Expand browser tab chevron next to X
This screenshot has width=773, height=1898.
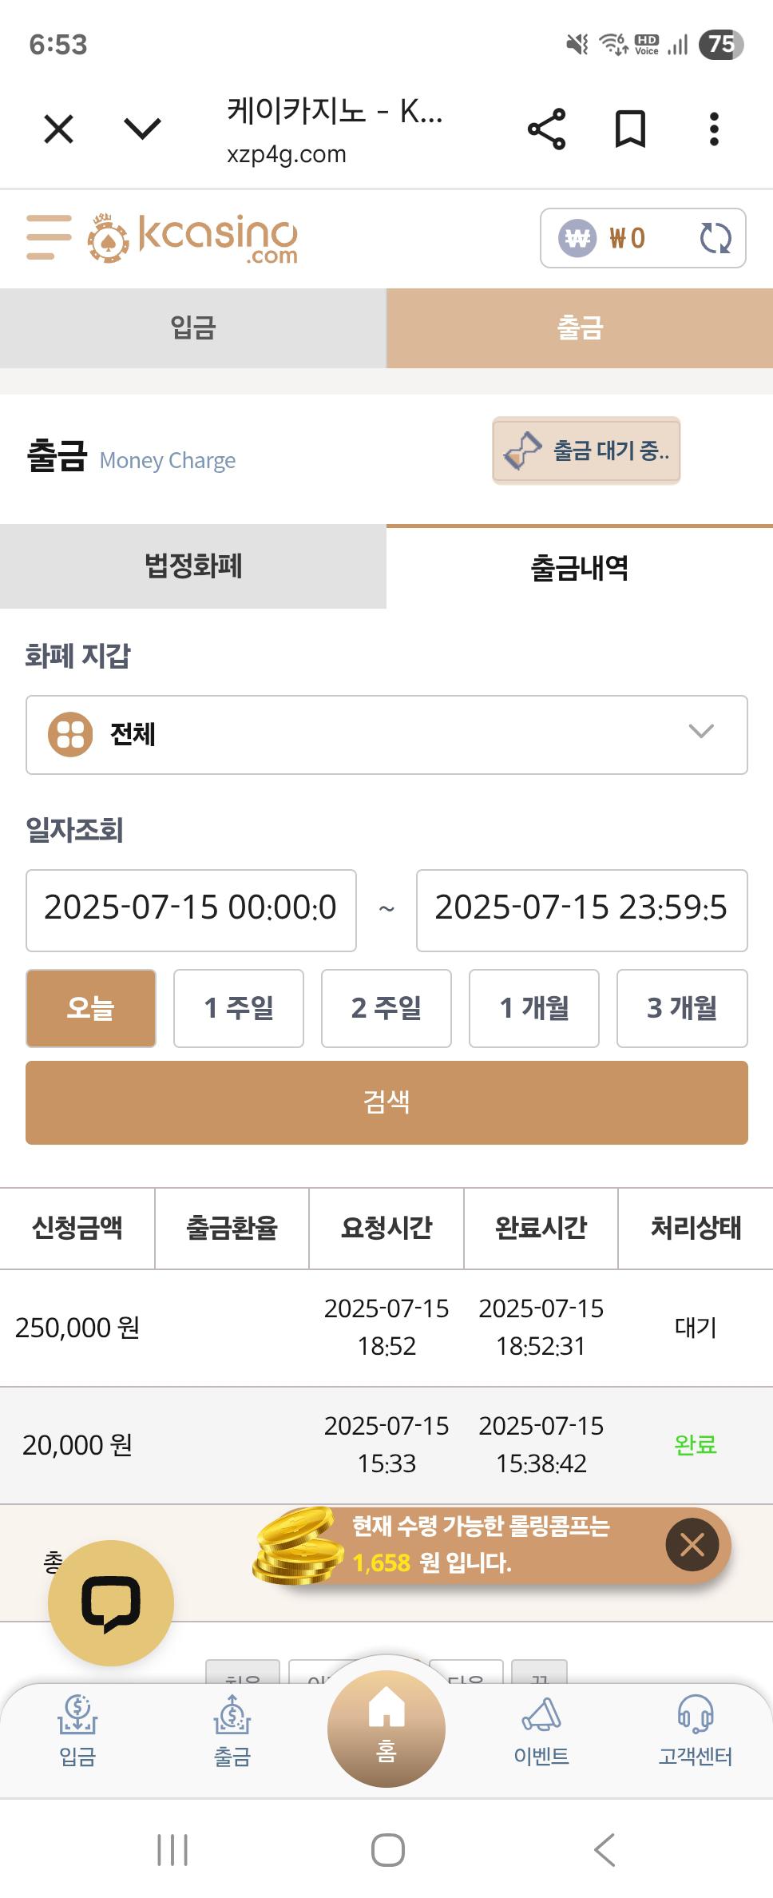coord(143,129)
